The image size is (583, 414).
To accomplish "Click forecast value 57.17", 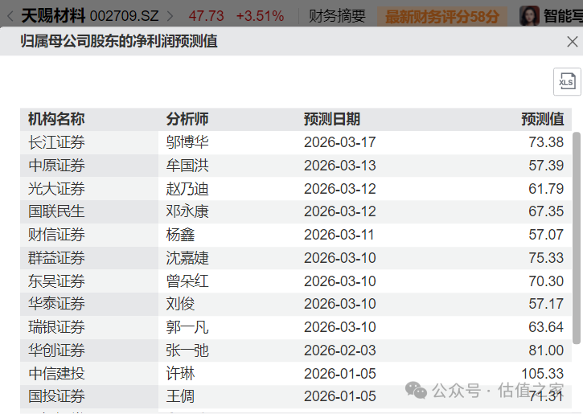I will 546,304.
